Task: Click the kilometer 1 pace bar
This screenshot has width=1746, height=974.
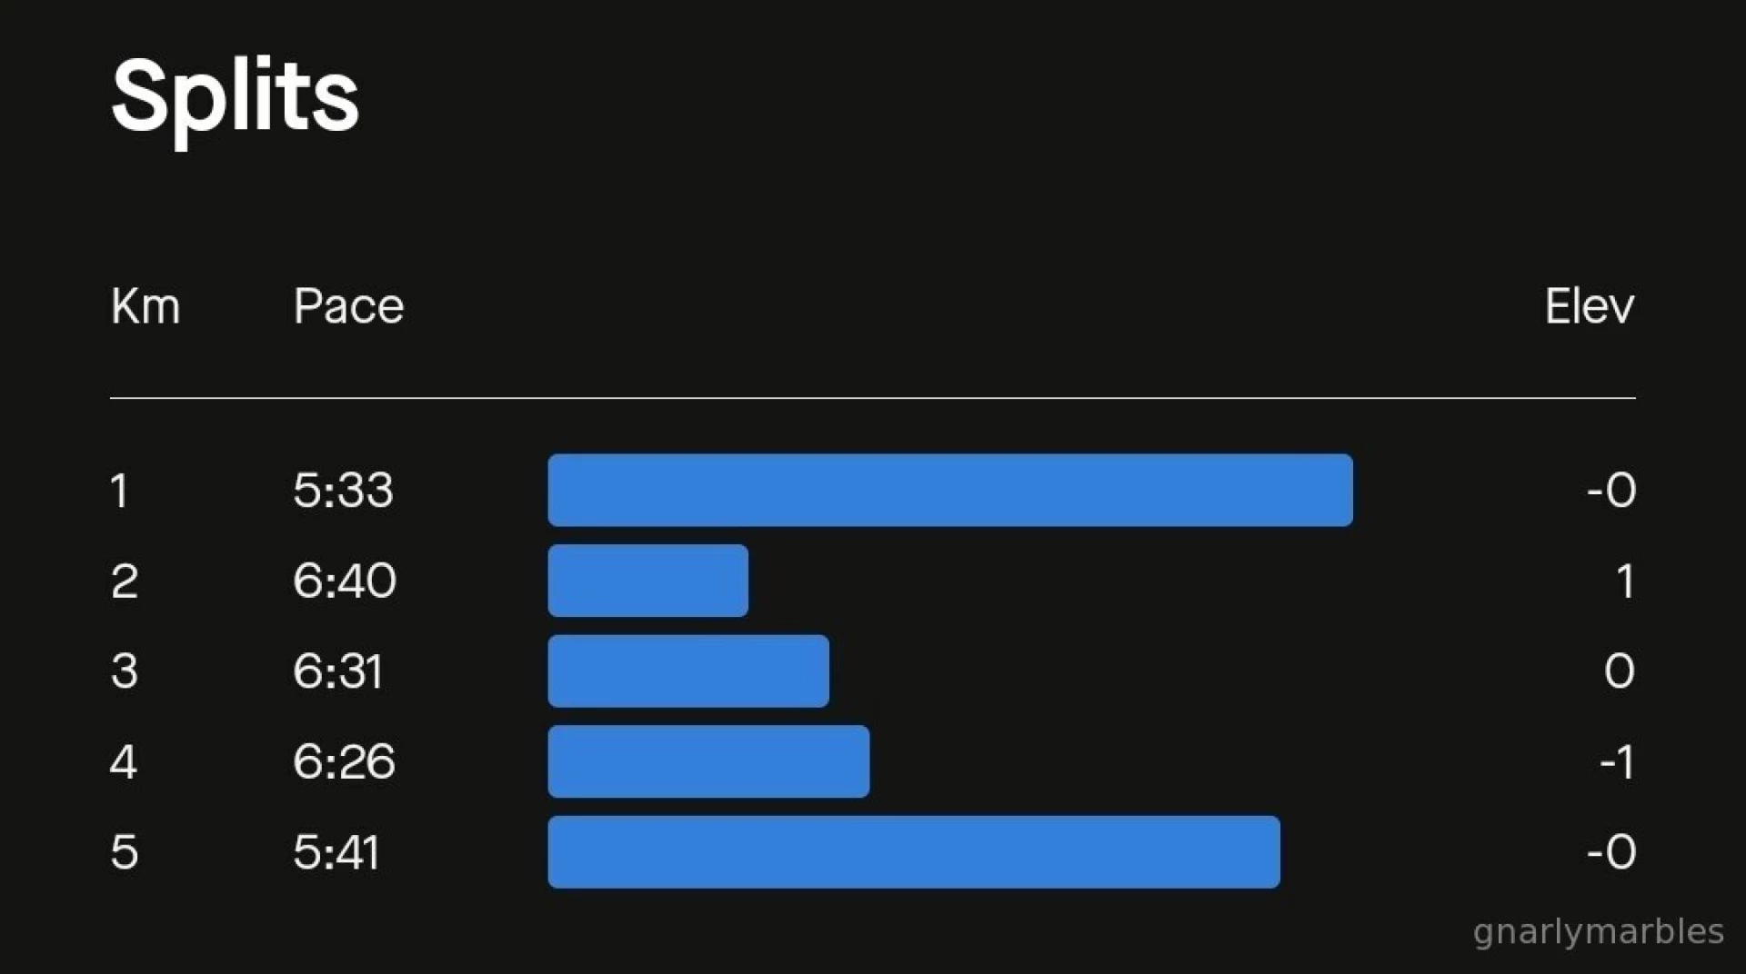Action: tap(949, 491)
